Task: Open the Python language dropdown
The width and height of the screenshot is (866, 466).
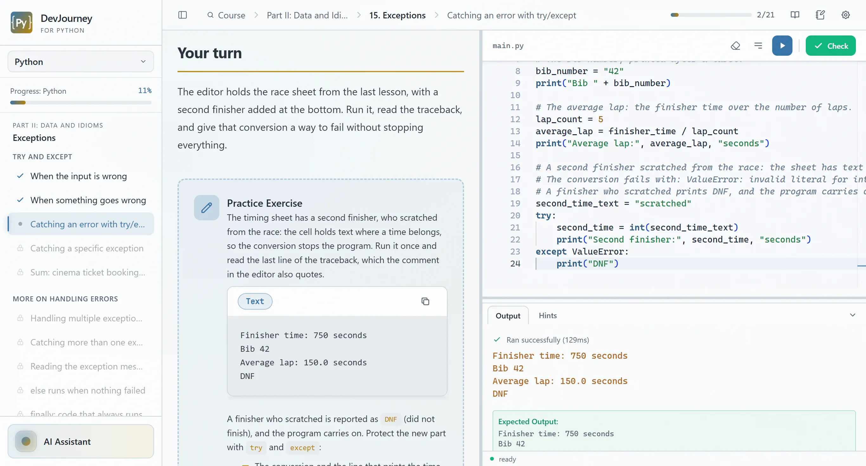Action: tap(81, 62)
